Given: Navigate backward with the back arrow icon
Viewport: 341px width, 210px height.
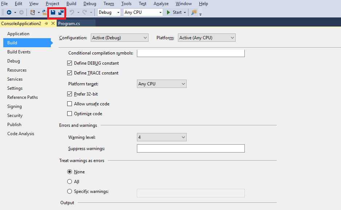Looking at the screenshot, I should [9, 12].
